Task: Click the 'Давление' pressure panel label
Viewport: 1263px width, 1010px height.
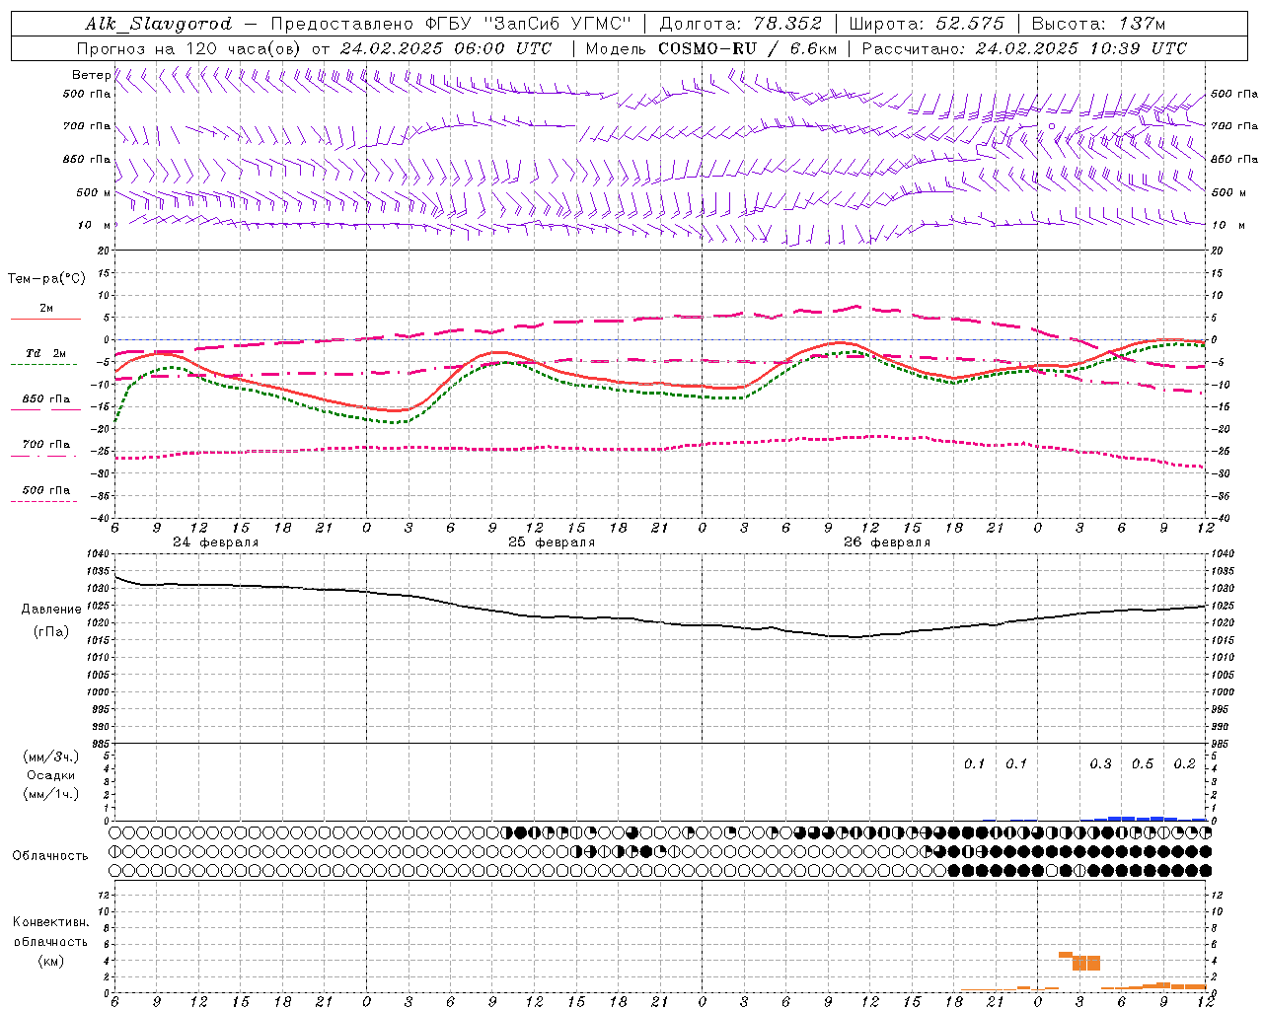Action: (x=51, y=610)
